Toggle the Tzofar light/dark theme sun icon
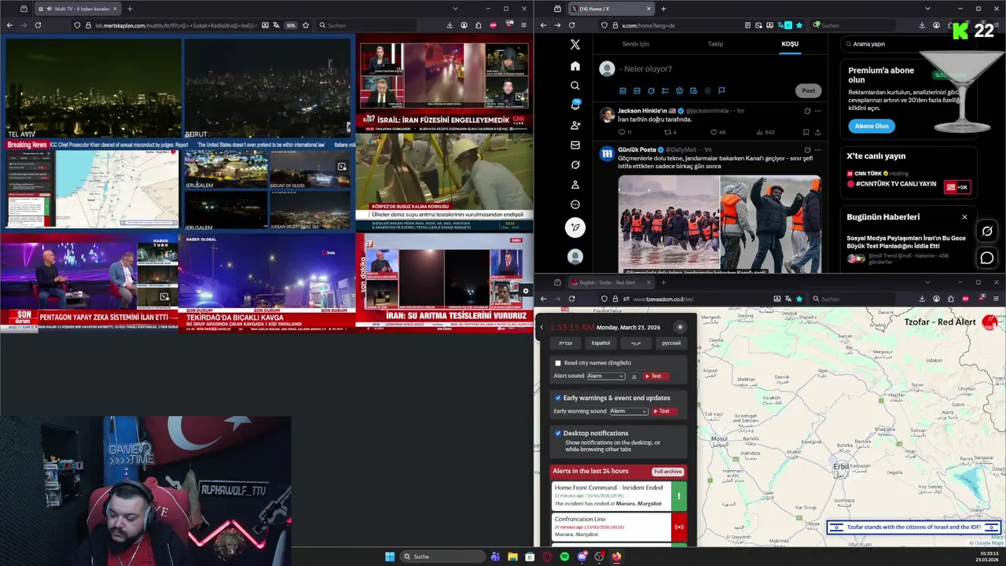This screenshot has width=1006, height=566. [x=680, y=327]
